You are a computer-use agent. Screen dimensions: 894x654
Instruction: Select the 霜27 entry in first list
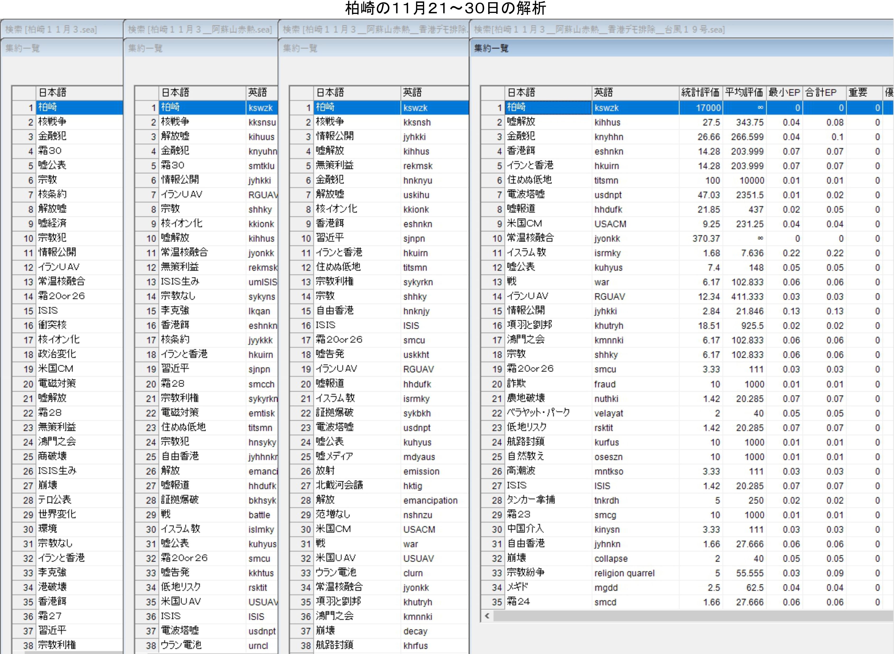pos(50,616)
